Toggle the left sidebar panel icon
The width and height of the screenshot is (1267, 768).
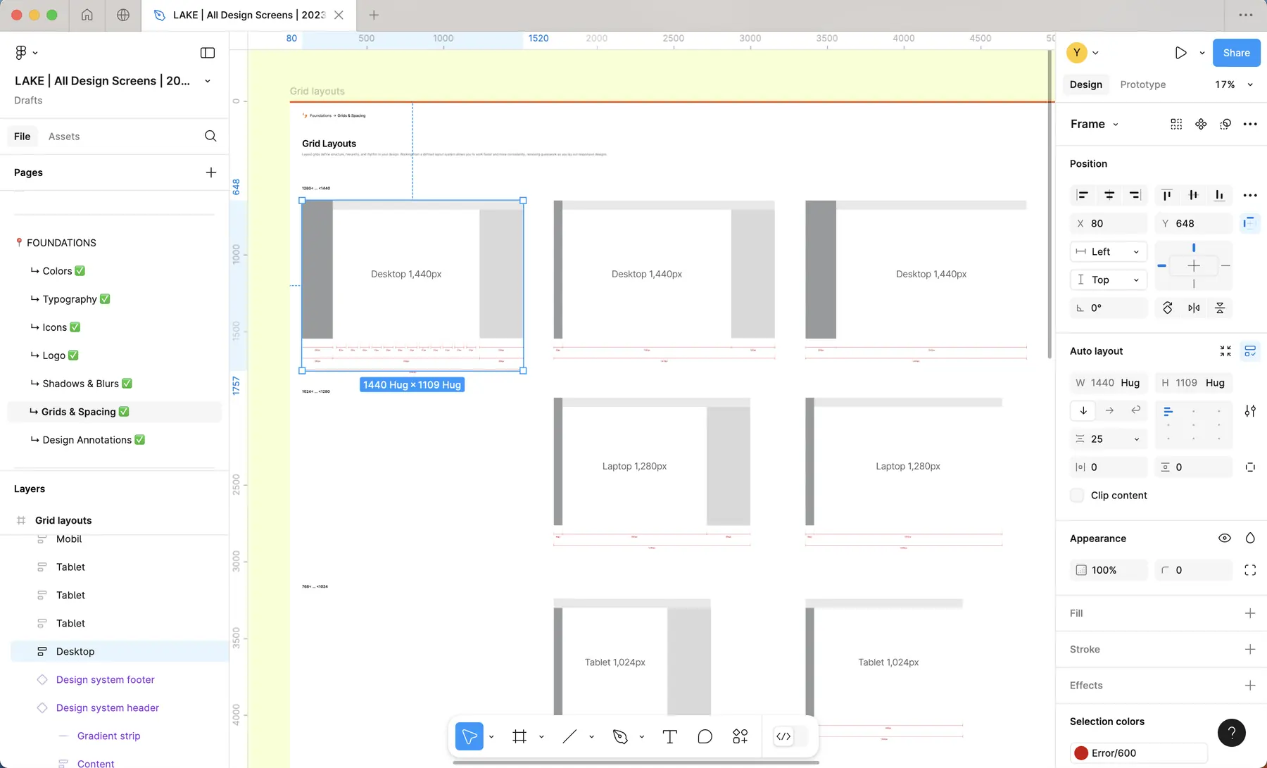coord(208,53)
